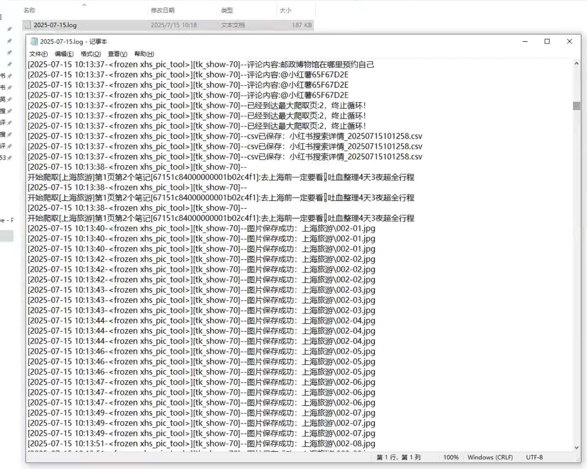The image size is (587, 469).
Task: Maximize the Notepad window
Action: pos(547,42)
